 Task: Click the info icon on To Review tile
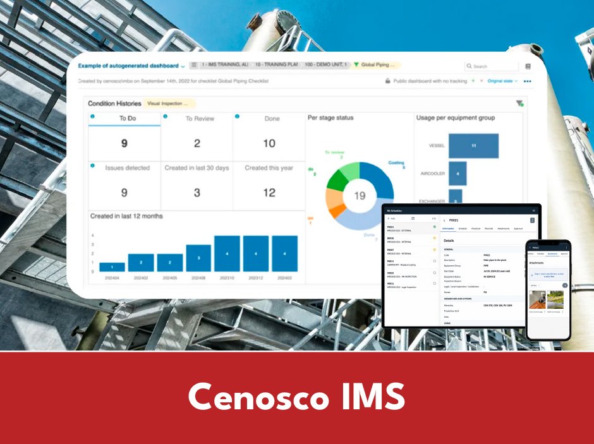click(165, 117)
